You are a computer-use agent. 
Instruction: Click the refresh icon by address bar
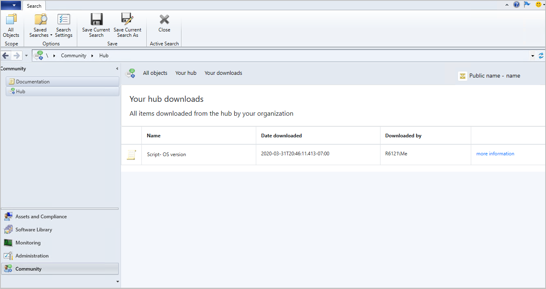[541, 56]
